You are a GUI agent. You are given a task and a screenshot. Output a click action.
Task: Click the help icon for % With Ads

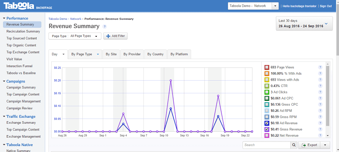click(320, 73)
